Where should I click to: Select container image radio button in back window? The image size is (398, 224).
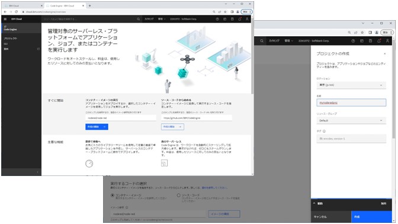click(113, 196)
